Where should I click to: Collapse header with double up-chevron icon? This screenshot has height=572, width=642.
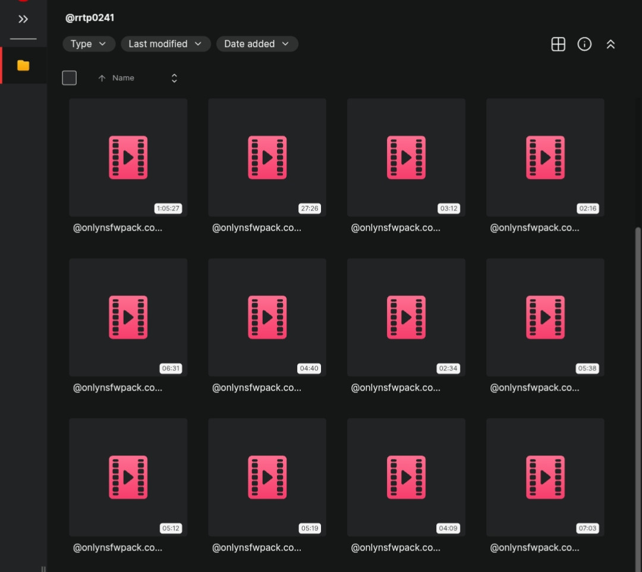click(610, 44)
